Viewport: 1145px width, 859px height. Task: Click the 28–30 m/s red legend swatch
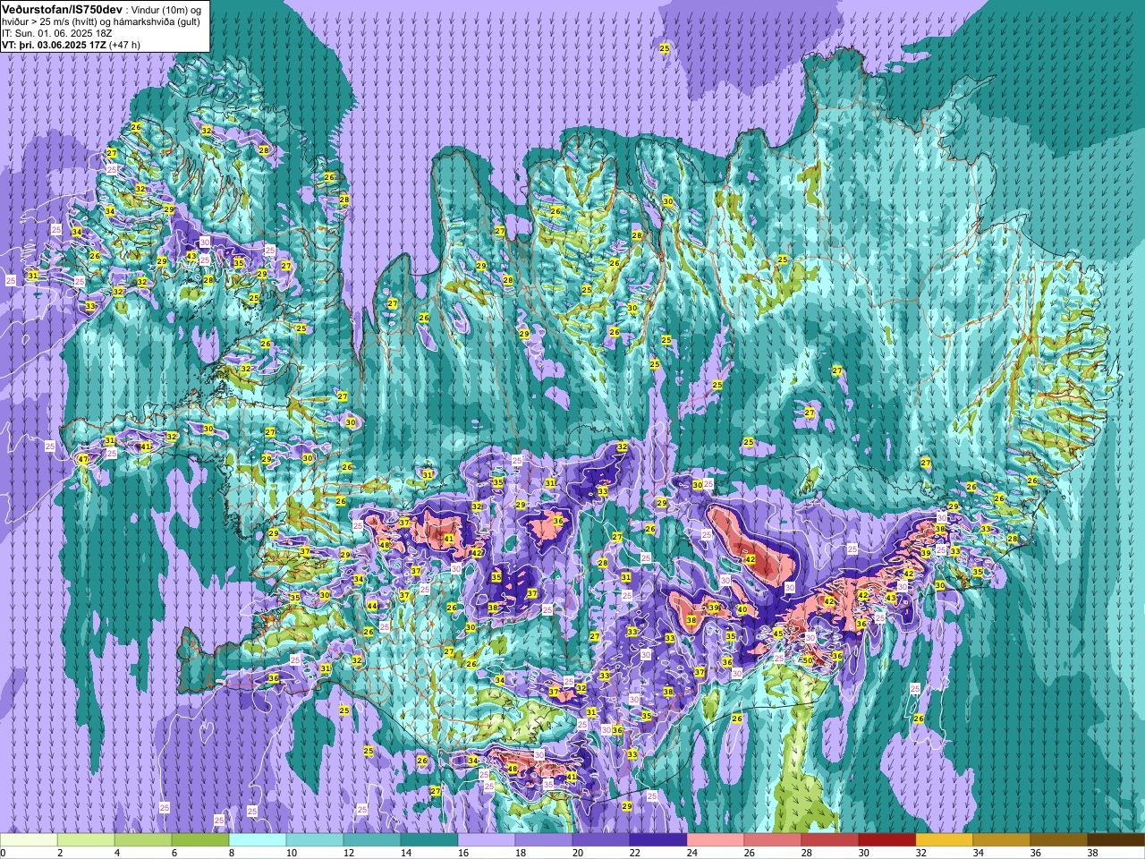pyautogui.click(x=830, y=840)
